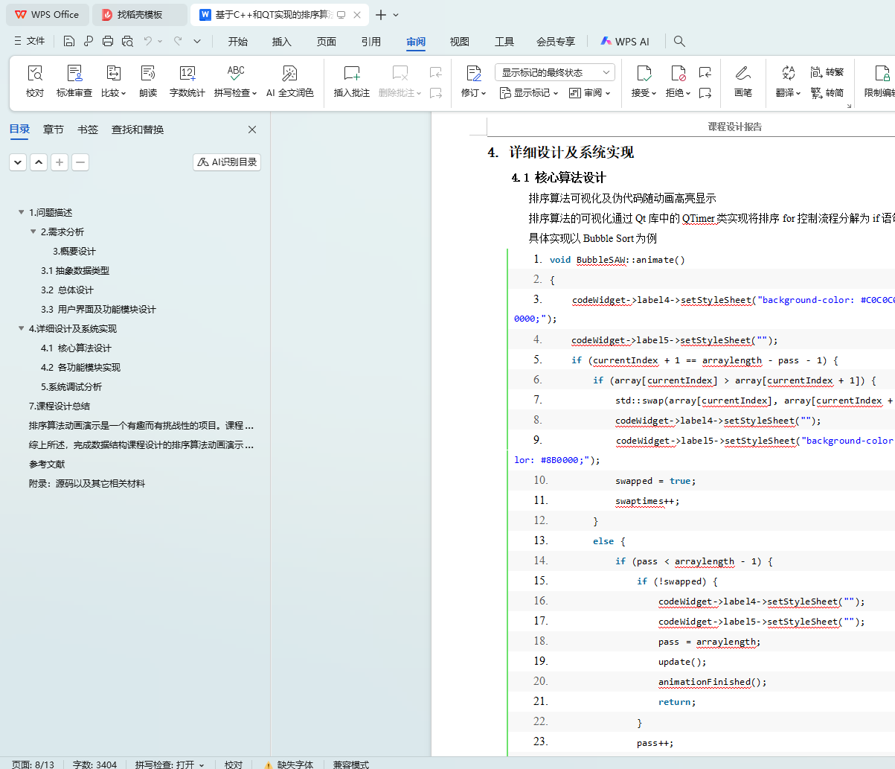Switch to the 引用 ribbon tab
The height and width of the screenshot is (769, 895).
(x=371, y=42)
